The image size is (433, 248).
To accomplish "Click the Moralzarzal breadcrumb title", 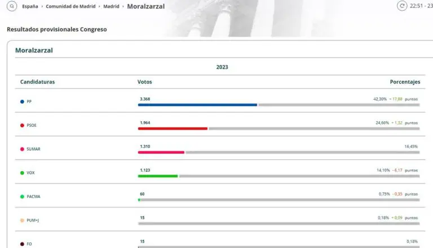I will [146, 6].
